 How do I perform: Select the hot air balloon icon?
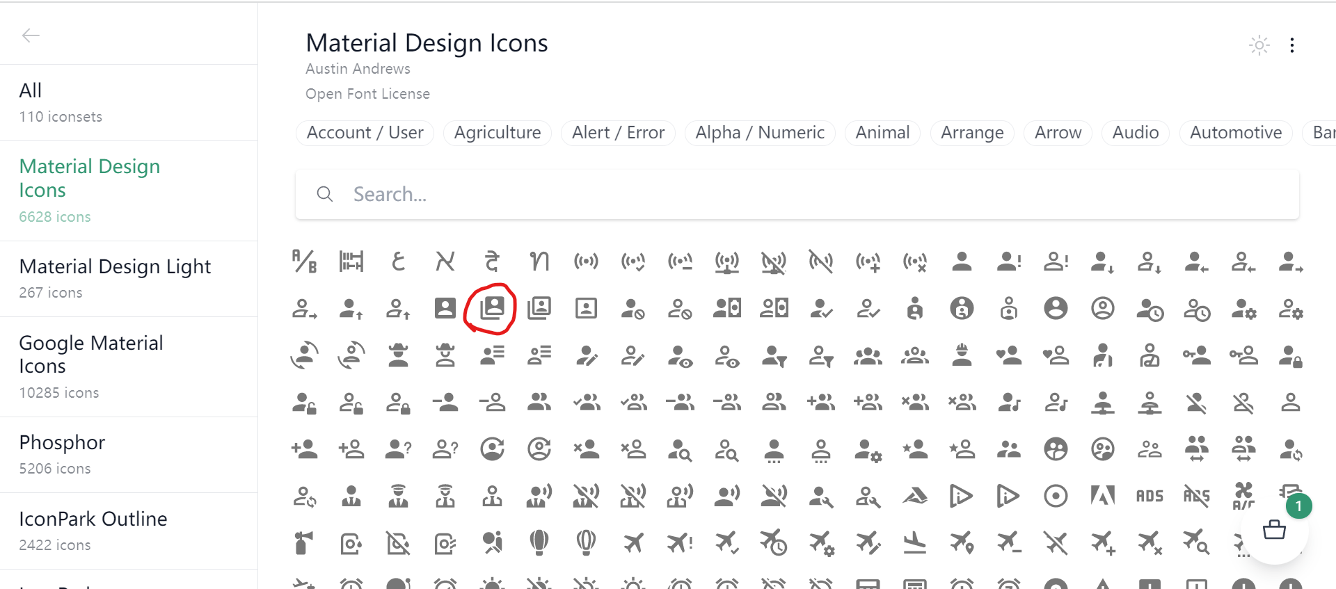(x=539, y=543)
